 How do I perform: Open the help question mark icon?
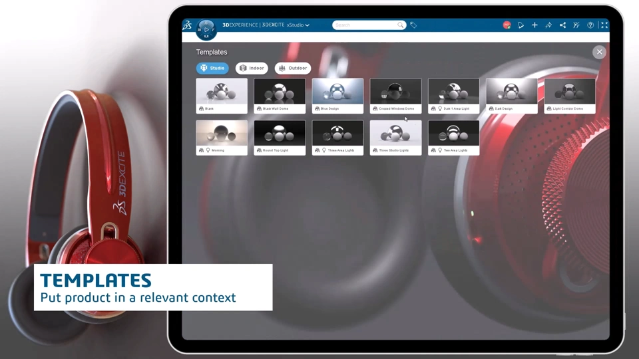(x=590, y=25)
